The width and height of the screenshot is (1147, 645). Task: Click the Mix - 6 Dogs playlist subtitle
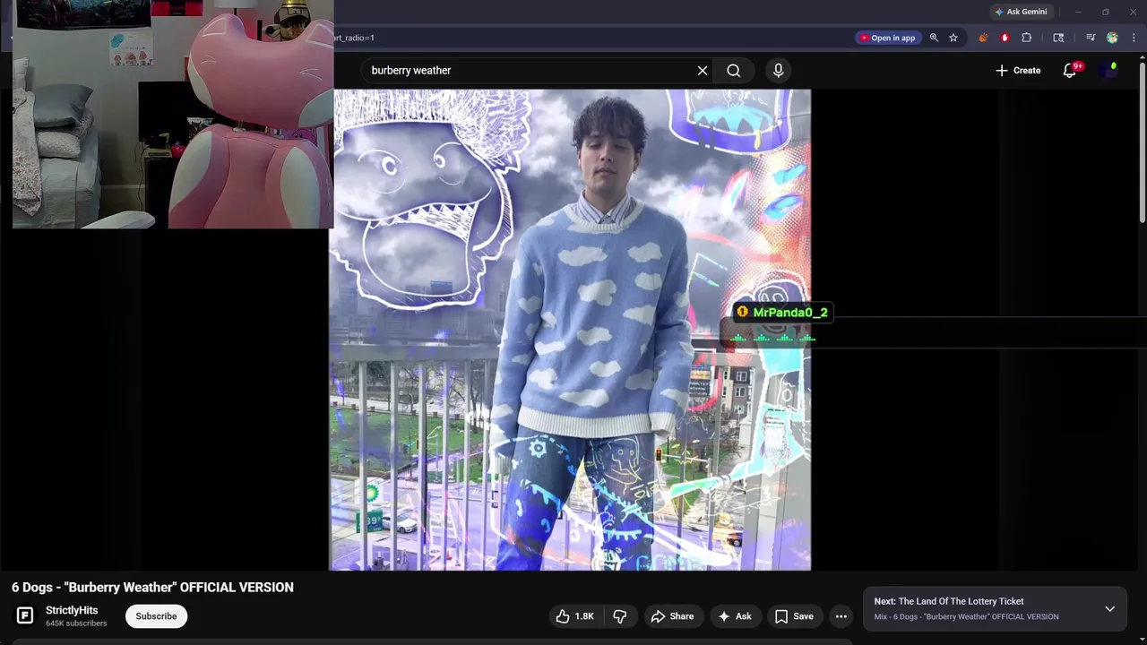click(966, 616)
